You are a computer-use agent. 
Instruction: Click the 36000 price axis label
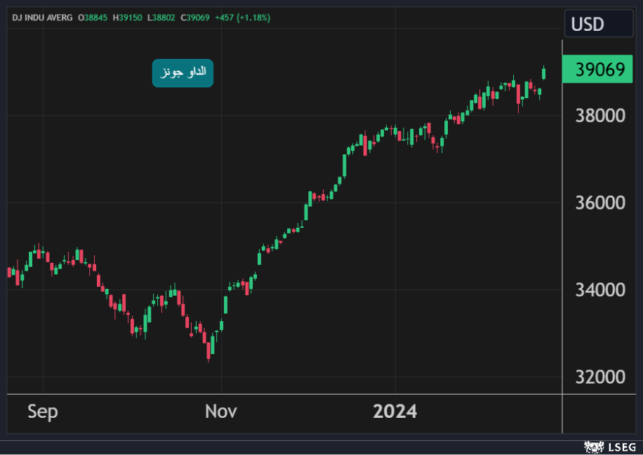click(599, 203)
